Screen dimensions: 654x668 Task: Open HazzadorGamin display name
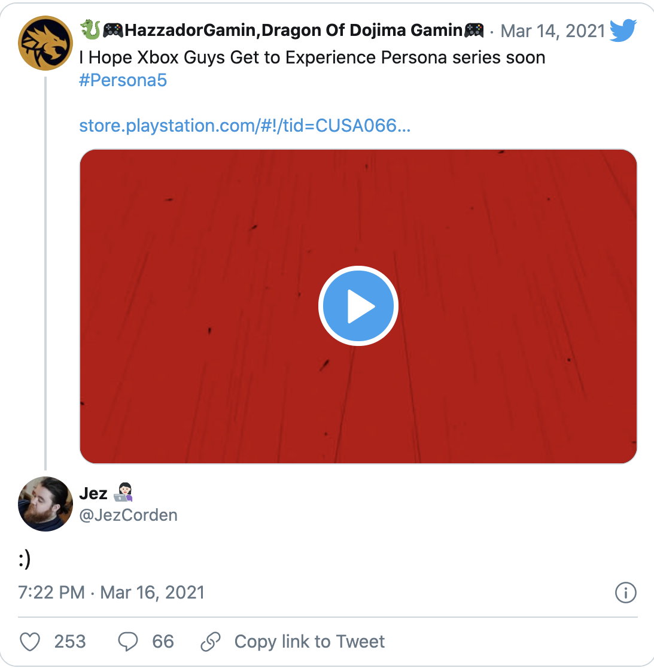coord(293,31)
